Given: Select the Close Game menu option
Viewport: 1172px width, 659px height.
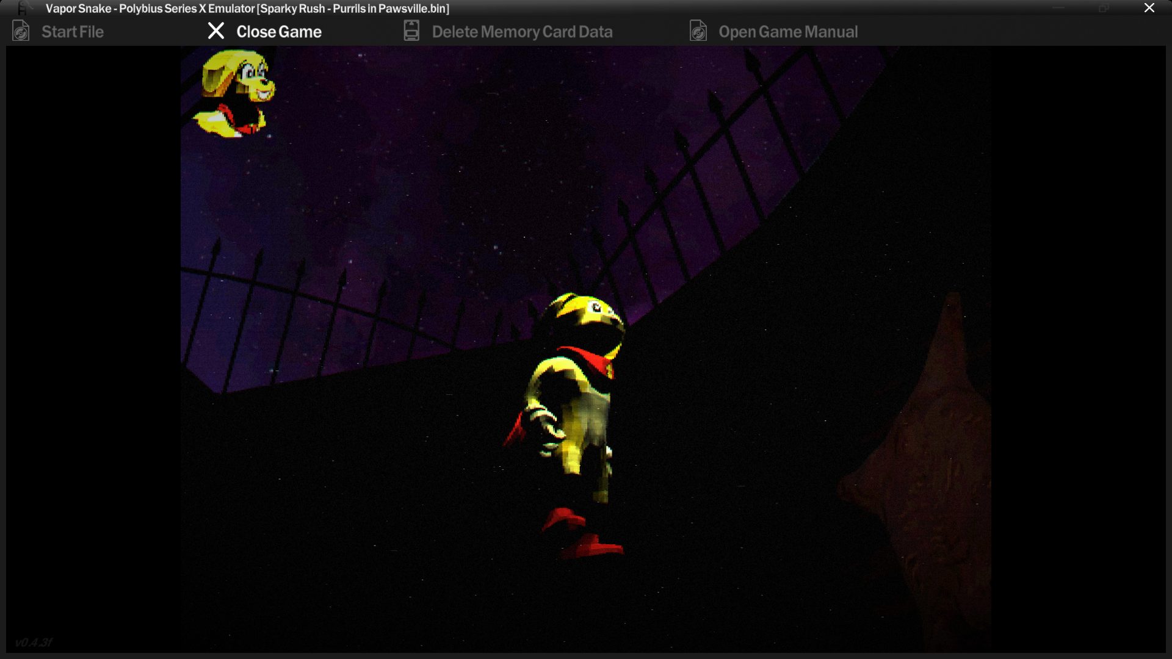Looking at the screenshot, I should click(279, 32).
